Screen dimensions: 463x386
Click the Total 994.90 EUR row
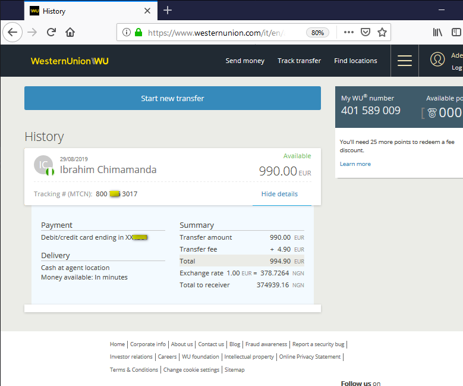coord(242,261)
